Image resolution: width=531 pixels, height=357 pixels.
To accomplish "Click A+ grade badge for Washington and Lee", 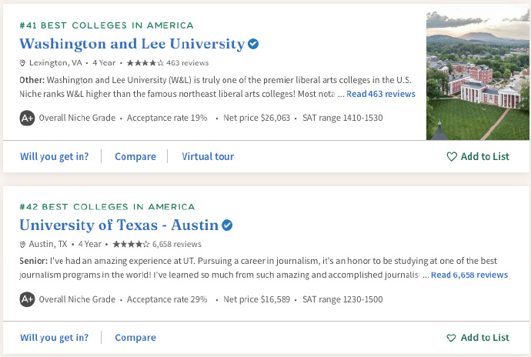I will (x=27, y=118).
